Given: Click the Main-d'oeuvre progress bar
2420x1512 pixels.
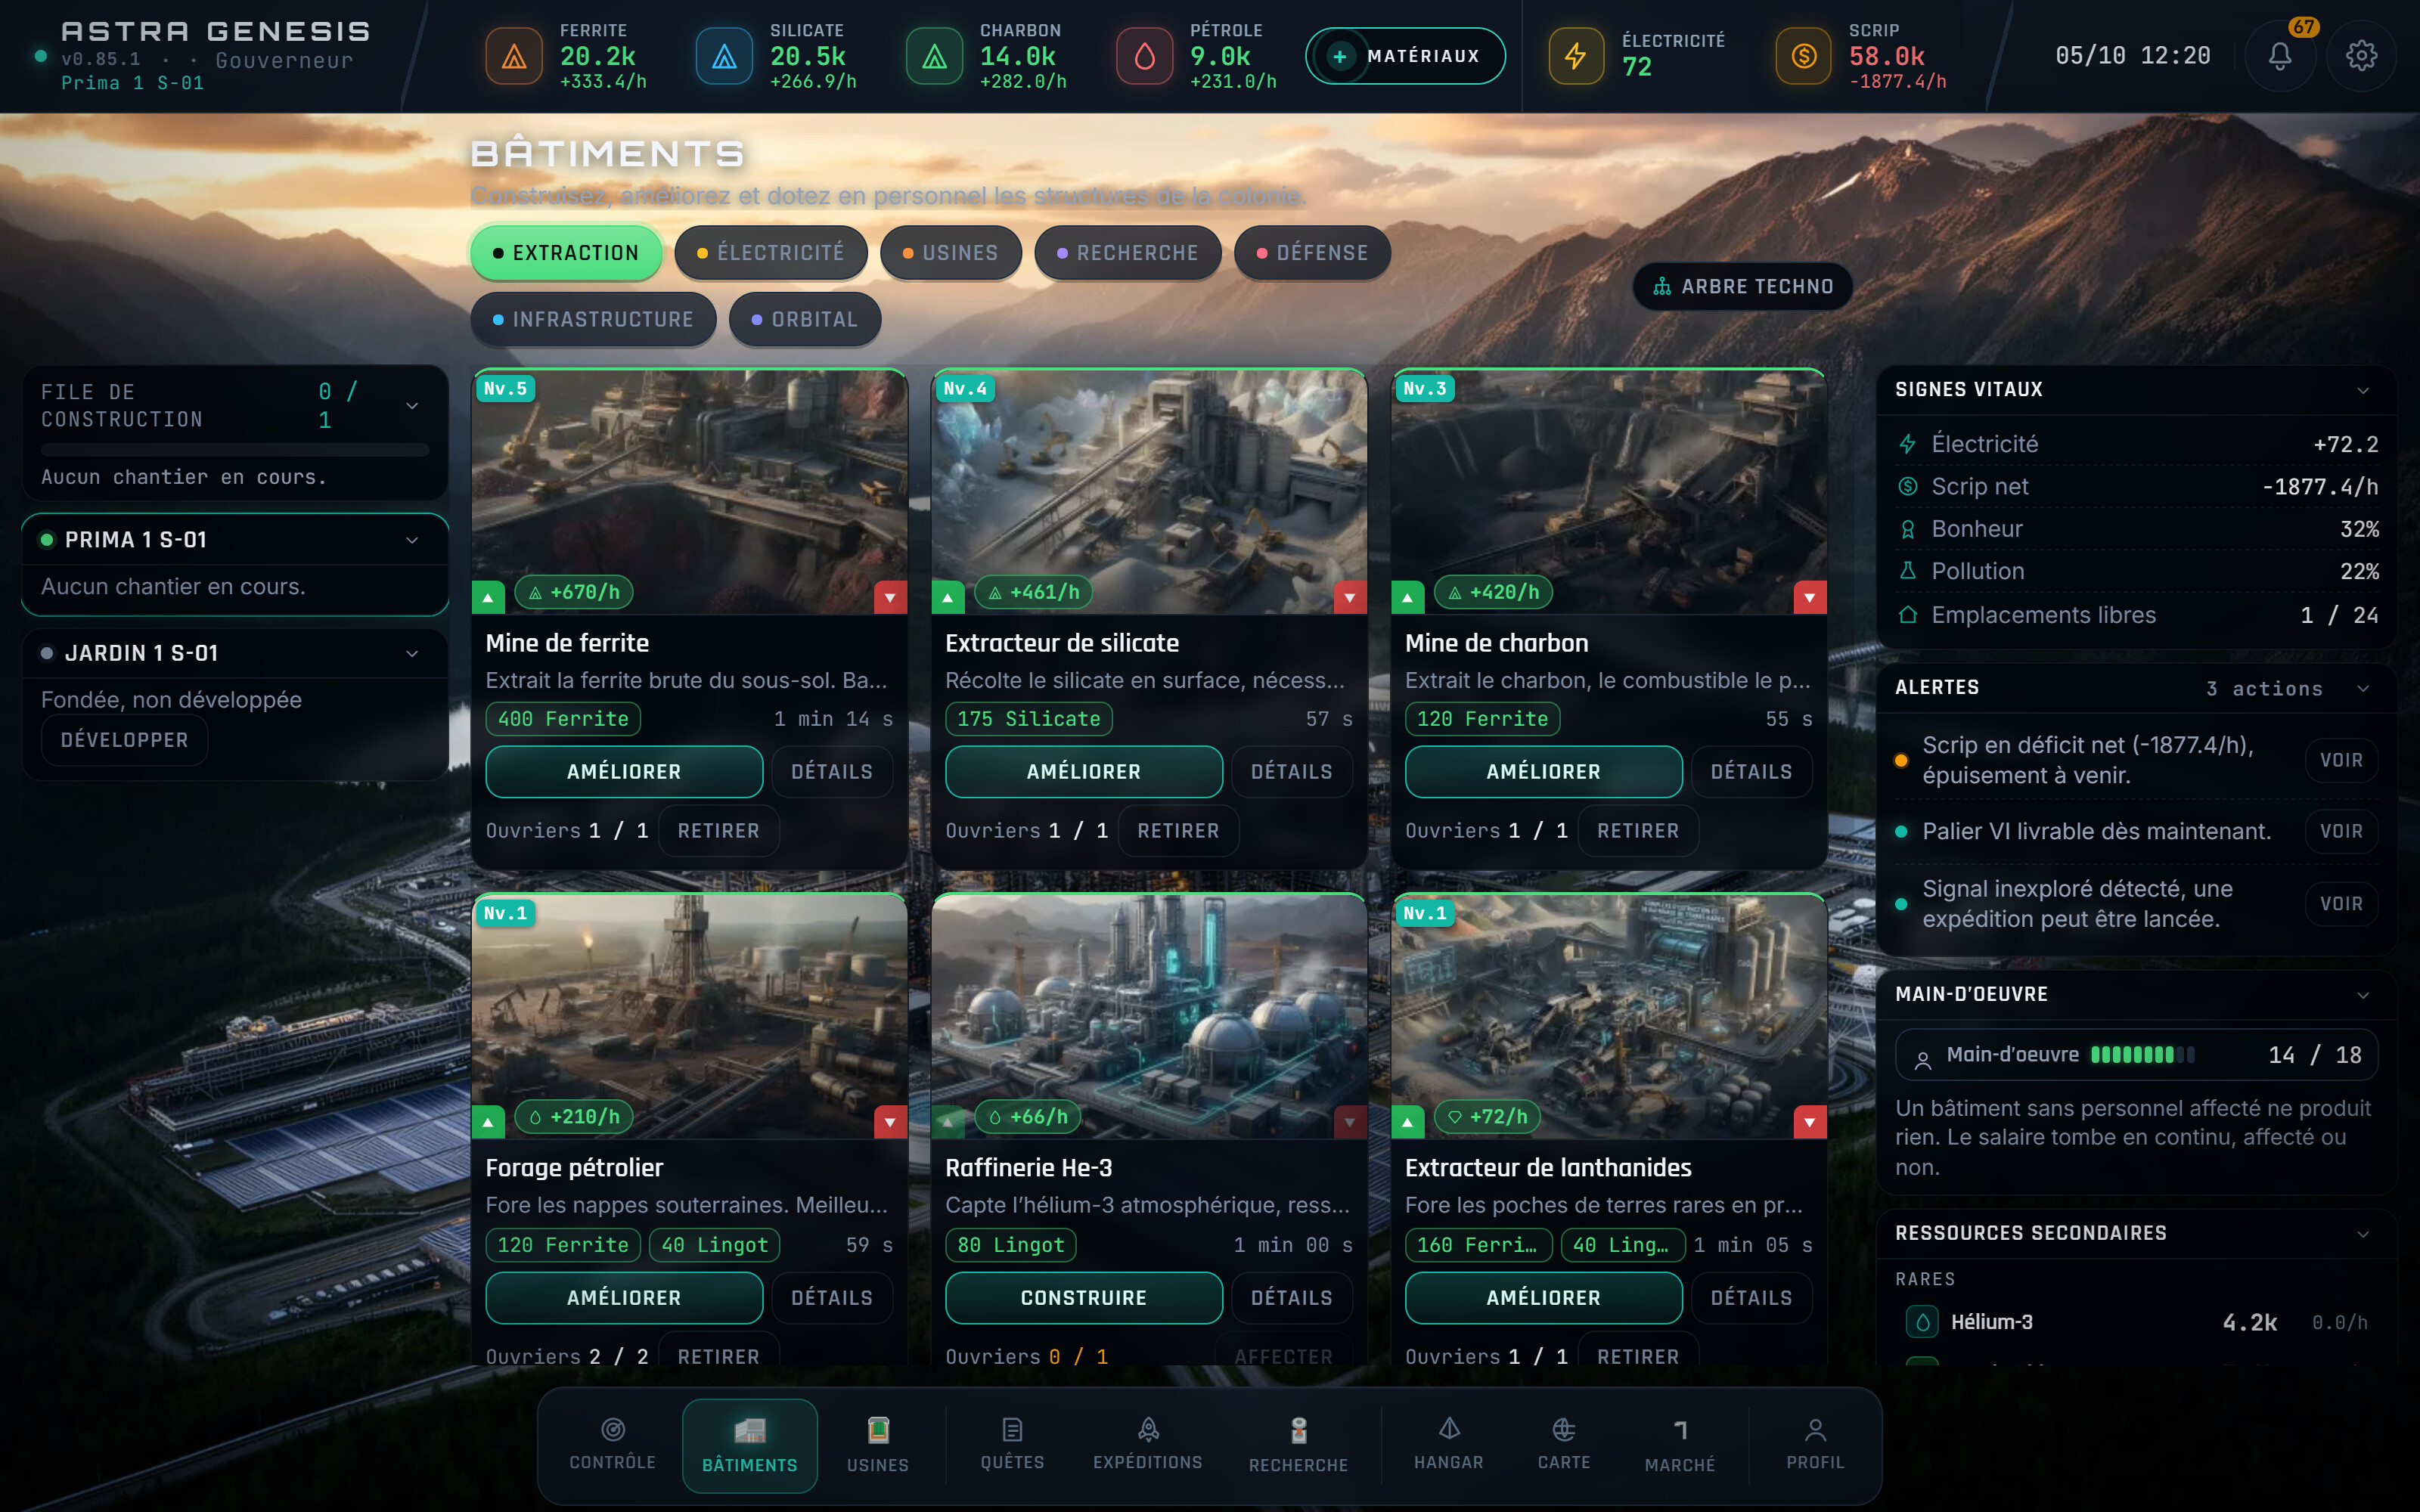Looking at the screenshot, I should (2142, 1055).
